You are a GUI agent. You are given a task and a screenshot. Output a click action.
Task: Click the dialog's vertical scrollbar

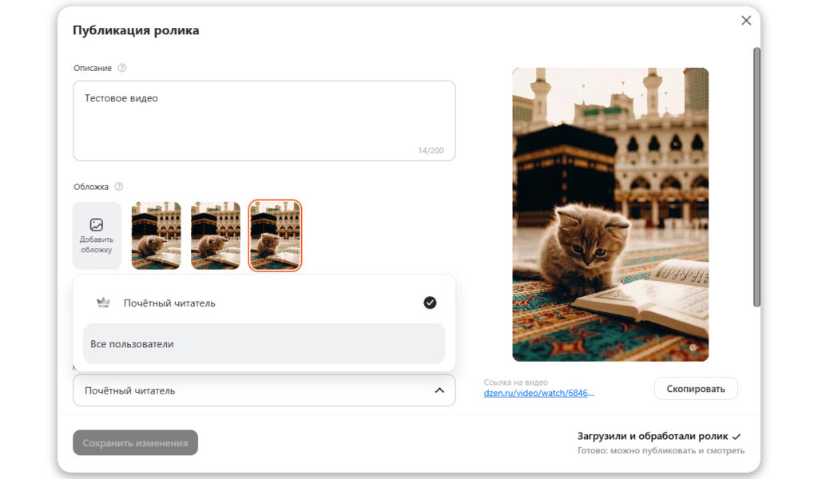pyautogui.click(x=756, y=177)
